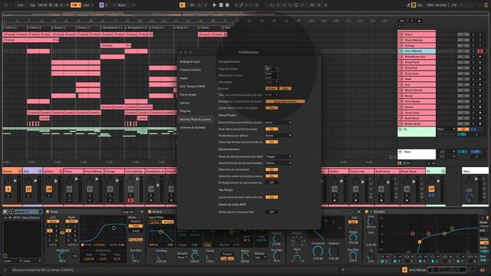
Task: Toggle 'Sélection scène suivante au lancer' switch
Action: coord(272,176)
